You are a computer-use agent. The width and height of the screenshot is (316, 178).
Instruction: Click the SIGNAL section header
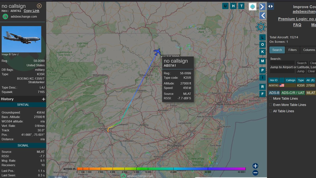[x=23, y=145]
